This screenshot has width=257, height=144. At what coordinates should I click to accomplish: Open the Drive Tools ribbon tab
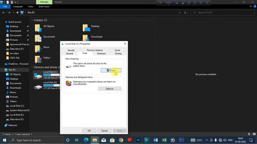click(x=44, y=6)
